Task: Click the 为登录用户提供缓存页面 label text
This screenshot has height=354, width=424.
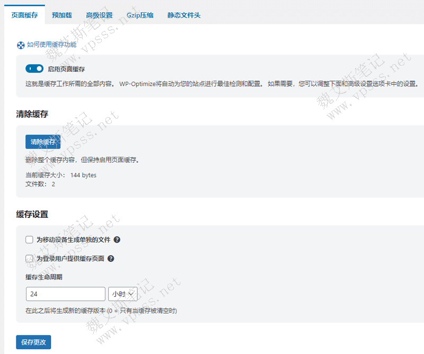Action: (70, 259)
